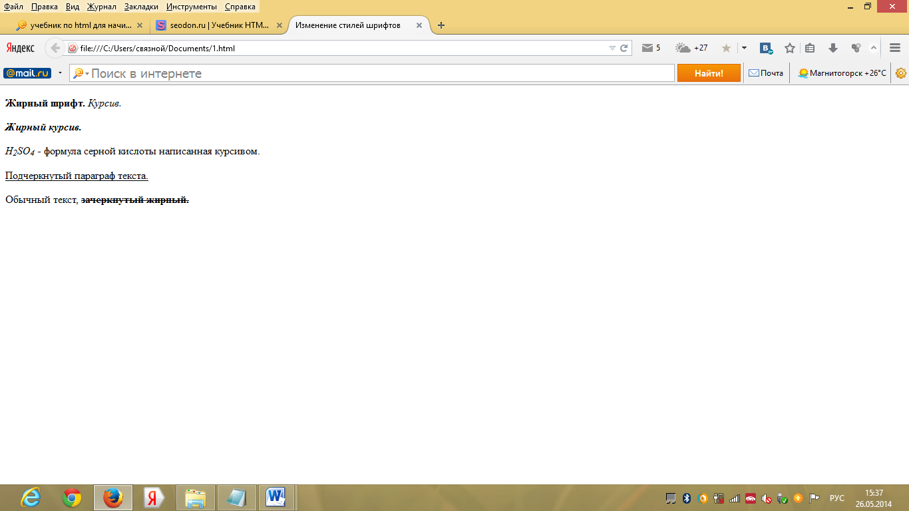The width and height of the screenshot is (909, 511).
Task: Click the H2SO4 formula text
Action: (20, 152)
